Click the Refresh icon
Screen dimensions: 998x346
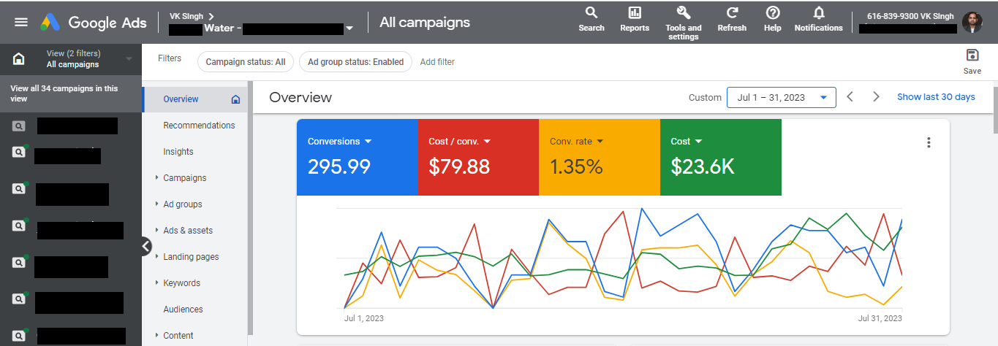coord(732,13)
